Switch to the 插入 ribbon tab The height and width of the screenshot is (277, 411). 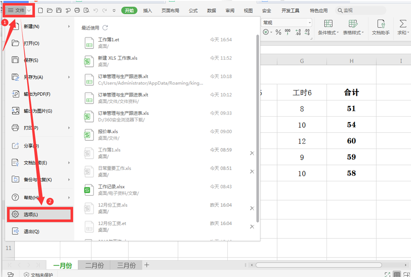tap(147, 11)
